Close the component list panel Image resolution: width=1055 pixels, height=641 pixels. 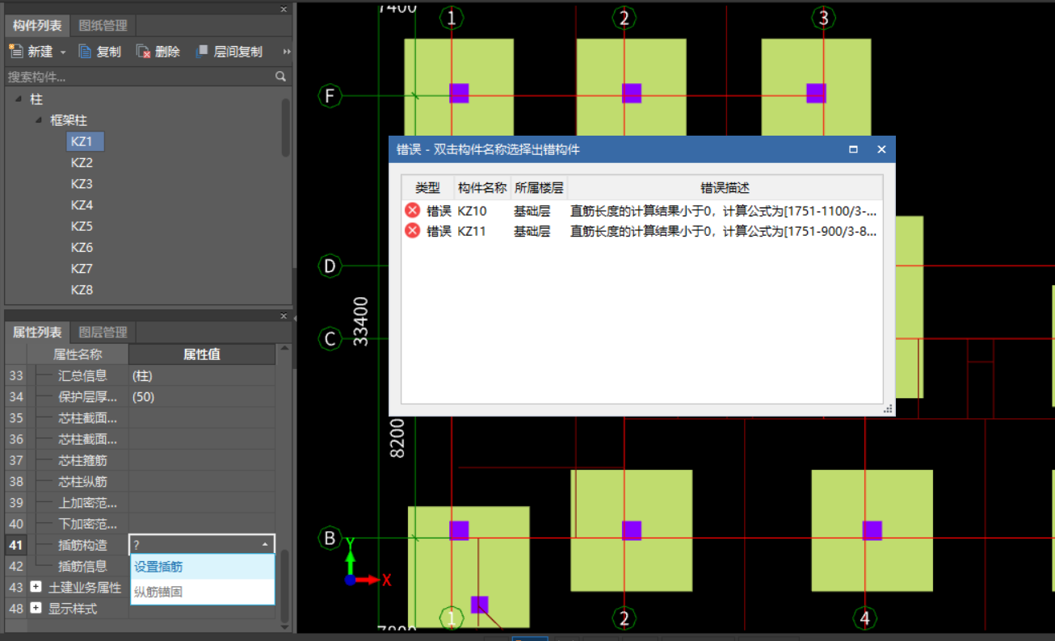pyautogui.click(x=284, y=9)
